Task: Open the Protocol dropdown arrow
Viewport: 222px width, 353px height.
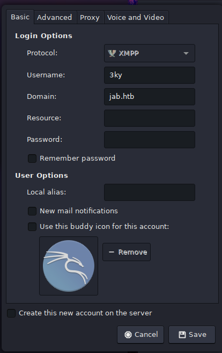Action: point(186,53)
